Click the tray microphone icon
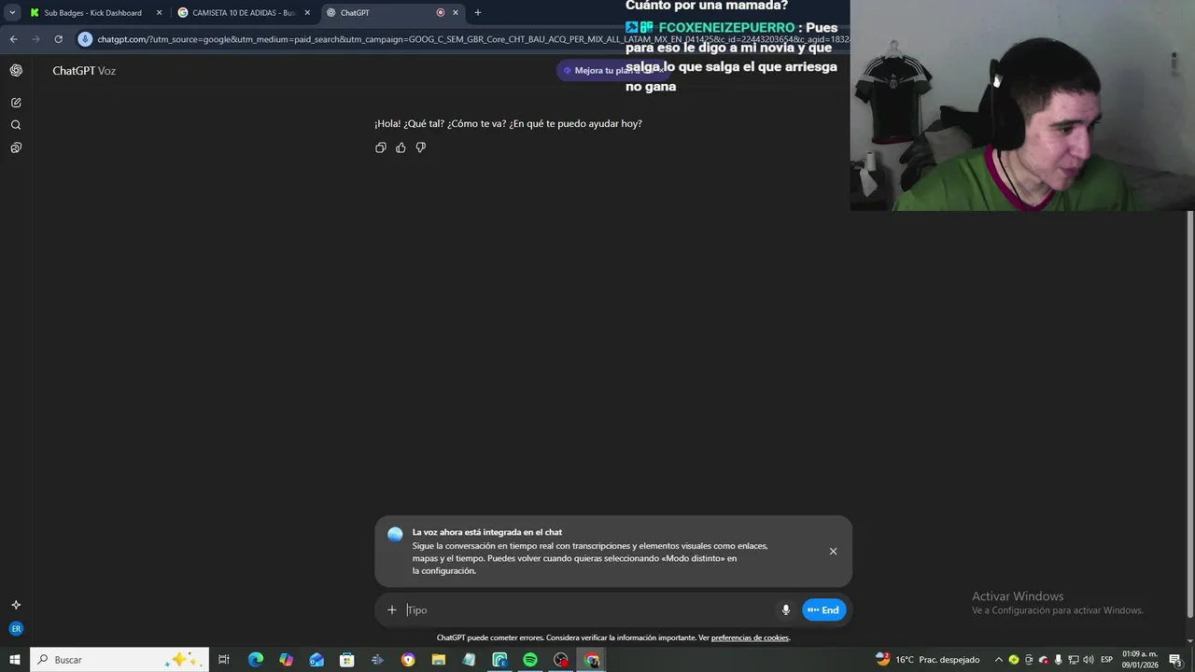The image size is (1195, 672). 1059,660
